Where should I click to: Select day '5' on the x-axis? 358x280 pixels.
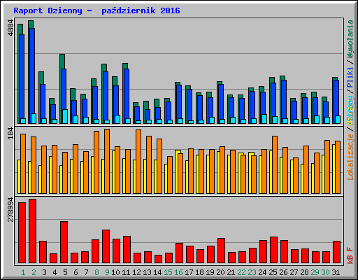tap(65, 272)
